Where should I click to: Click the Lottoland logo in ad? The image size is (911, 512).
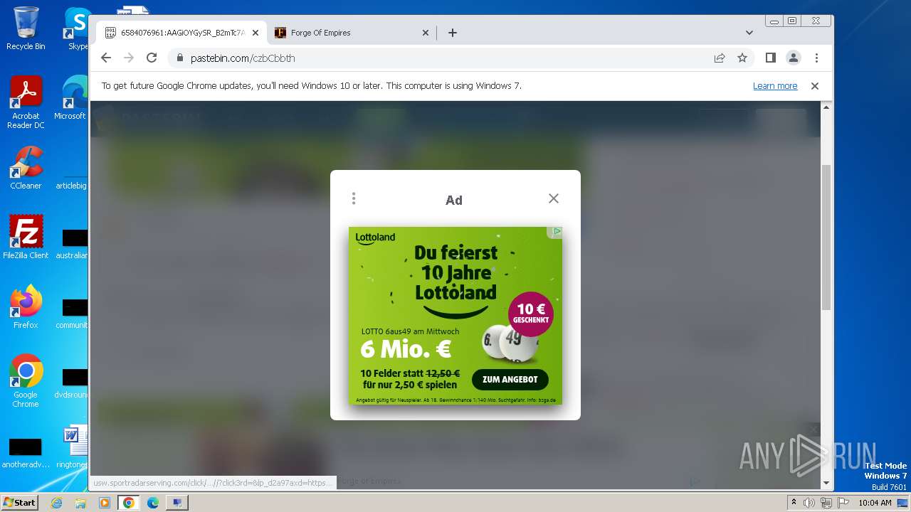point(375,238)
